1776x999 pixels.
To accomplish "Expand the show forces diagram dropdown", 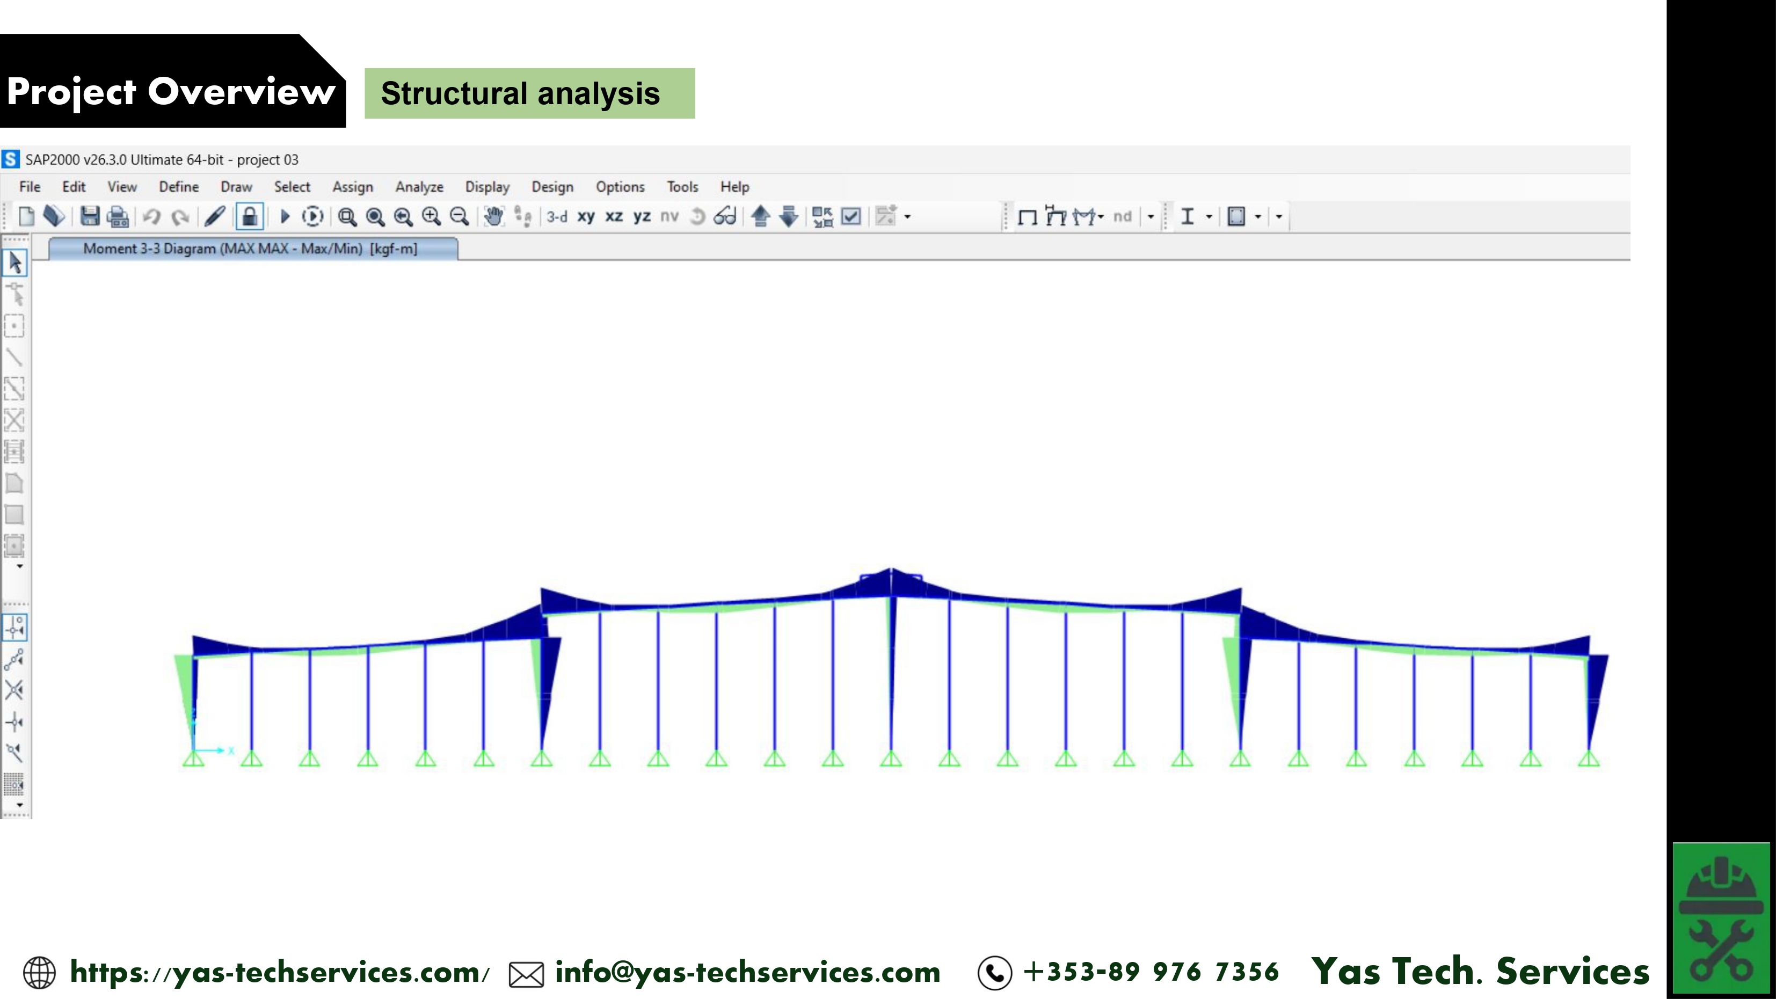I will (1101, 216).
